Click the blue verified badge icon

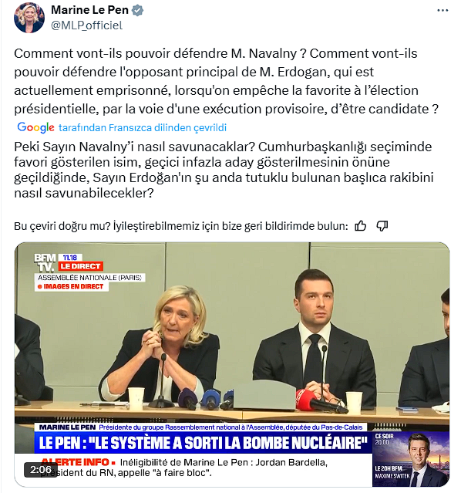tap(137, 10)
